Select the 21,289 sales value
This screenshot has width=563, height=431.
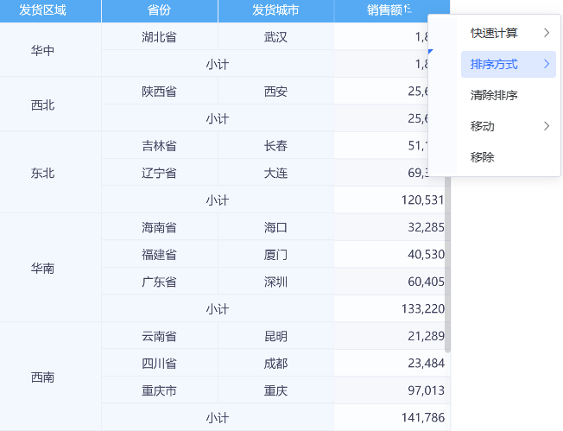click(426, 336)
